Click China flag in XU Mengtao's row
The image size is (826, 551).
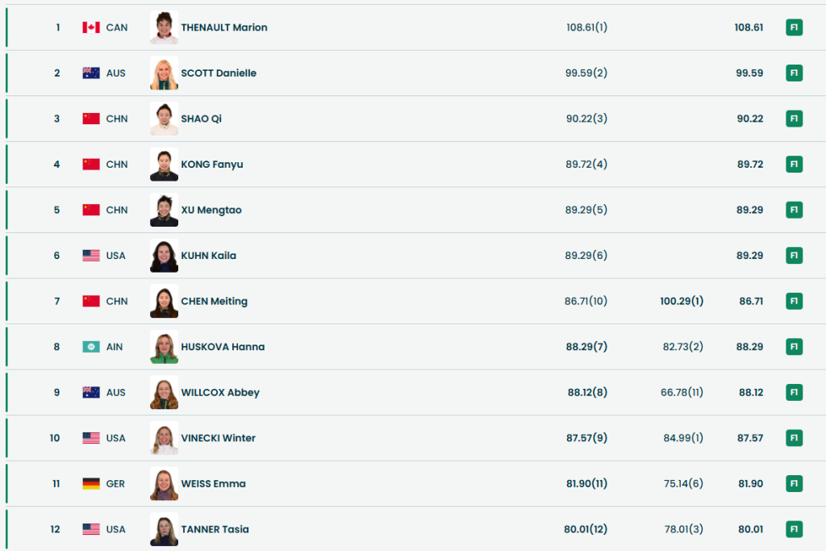pyautogui.click(x=91, y=211)
